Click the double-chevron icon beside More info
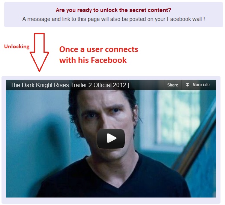This screenshot has height=205, width=225. click(x=187, y=85)
